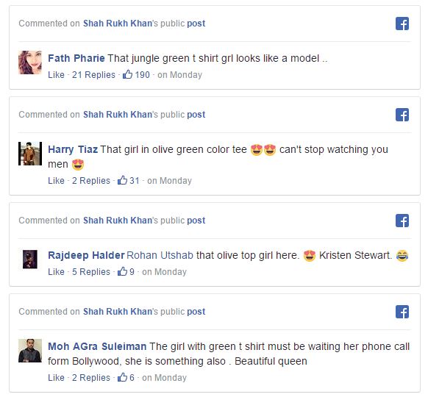Viewport: 428px width, 397px height.
Task: Open Harry Tiaz's profile picture
Action: pos(30,154)
